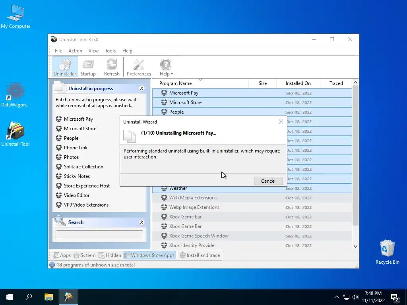Open File Explorer from the taskbar
Image resolution: width=407 pixels, height=305 pixels.
pyautogui.click(x=48, y=297)
